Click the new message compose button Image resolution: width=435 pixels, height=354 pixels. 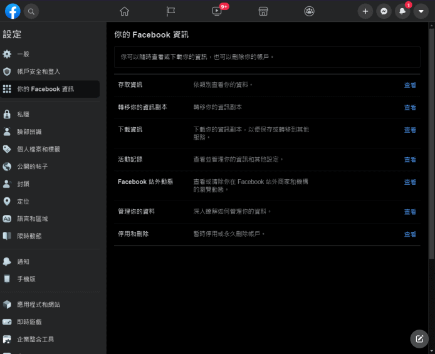(419, 339)
